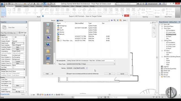181x101 pixels.
Task: Open the Views dropdown in dialog toolbar
Action: tap(125, 20)
